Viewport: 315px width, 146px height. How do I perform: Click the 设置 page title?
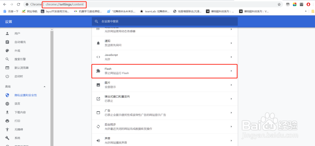(9, 22)
